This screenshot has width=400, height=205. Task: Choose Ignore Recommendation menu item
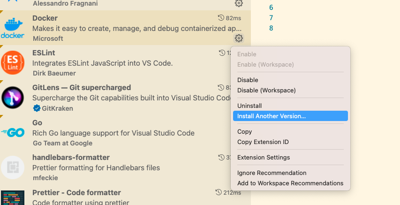(290, 173)
